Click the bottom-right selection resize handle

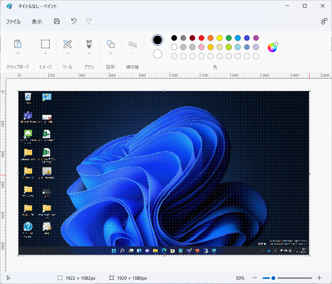310,255
